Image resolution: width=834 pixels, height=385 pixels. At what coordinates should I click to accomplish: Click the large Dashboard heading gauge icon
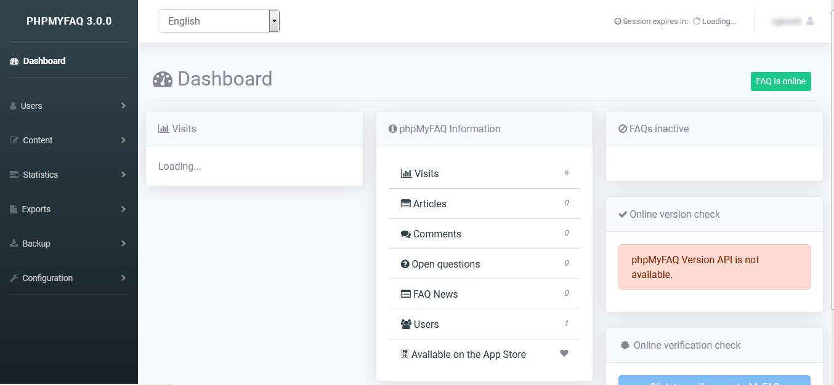163,79
